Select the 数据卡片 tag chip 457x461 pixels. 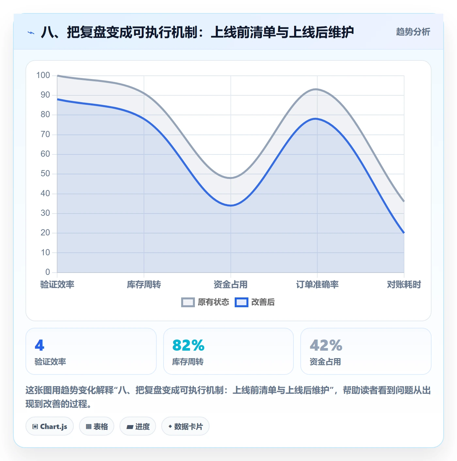(185, 426)
